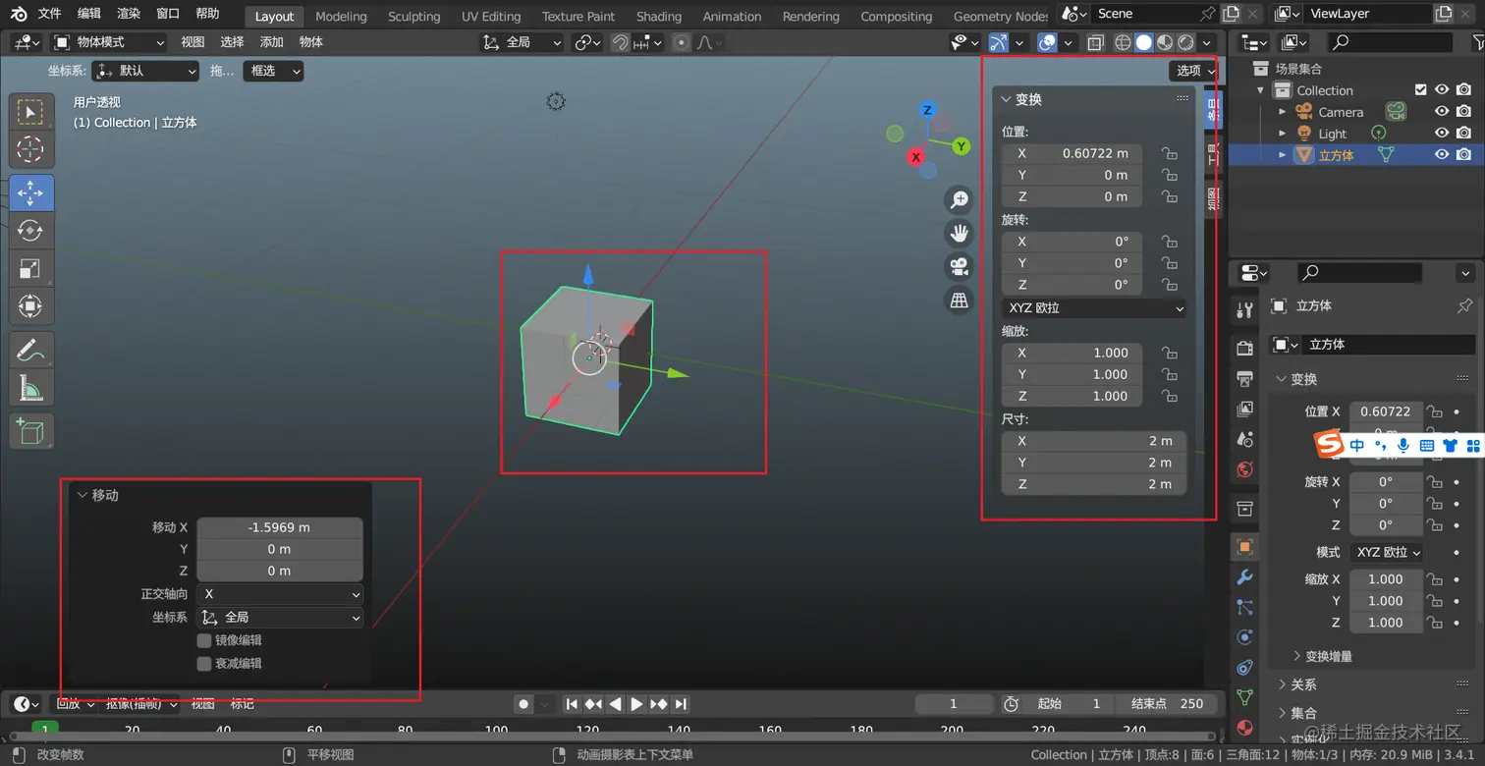Toggle camera view in viewport

click(x=959, y=266)
